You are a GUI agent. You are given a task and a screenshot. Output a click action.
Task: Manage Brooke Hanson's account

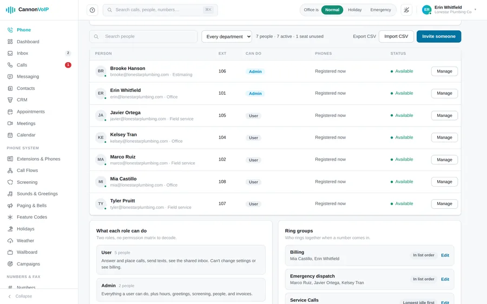[x=444, y=71]
